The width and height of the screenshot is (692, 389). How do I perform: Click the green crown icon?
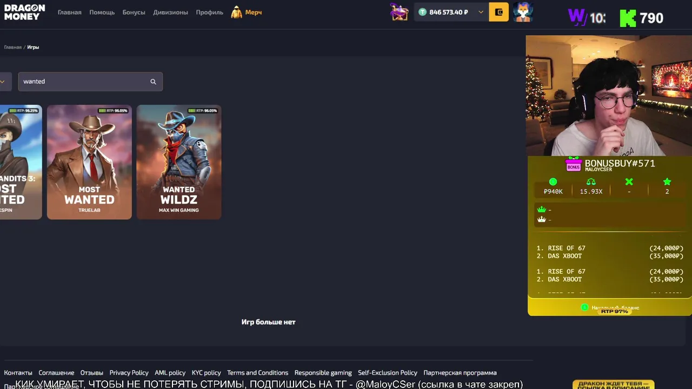(x=542, y=209)
